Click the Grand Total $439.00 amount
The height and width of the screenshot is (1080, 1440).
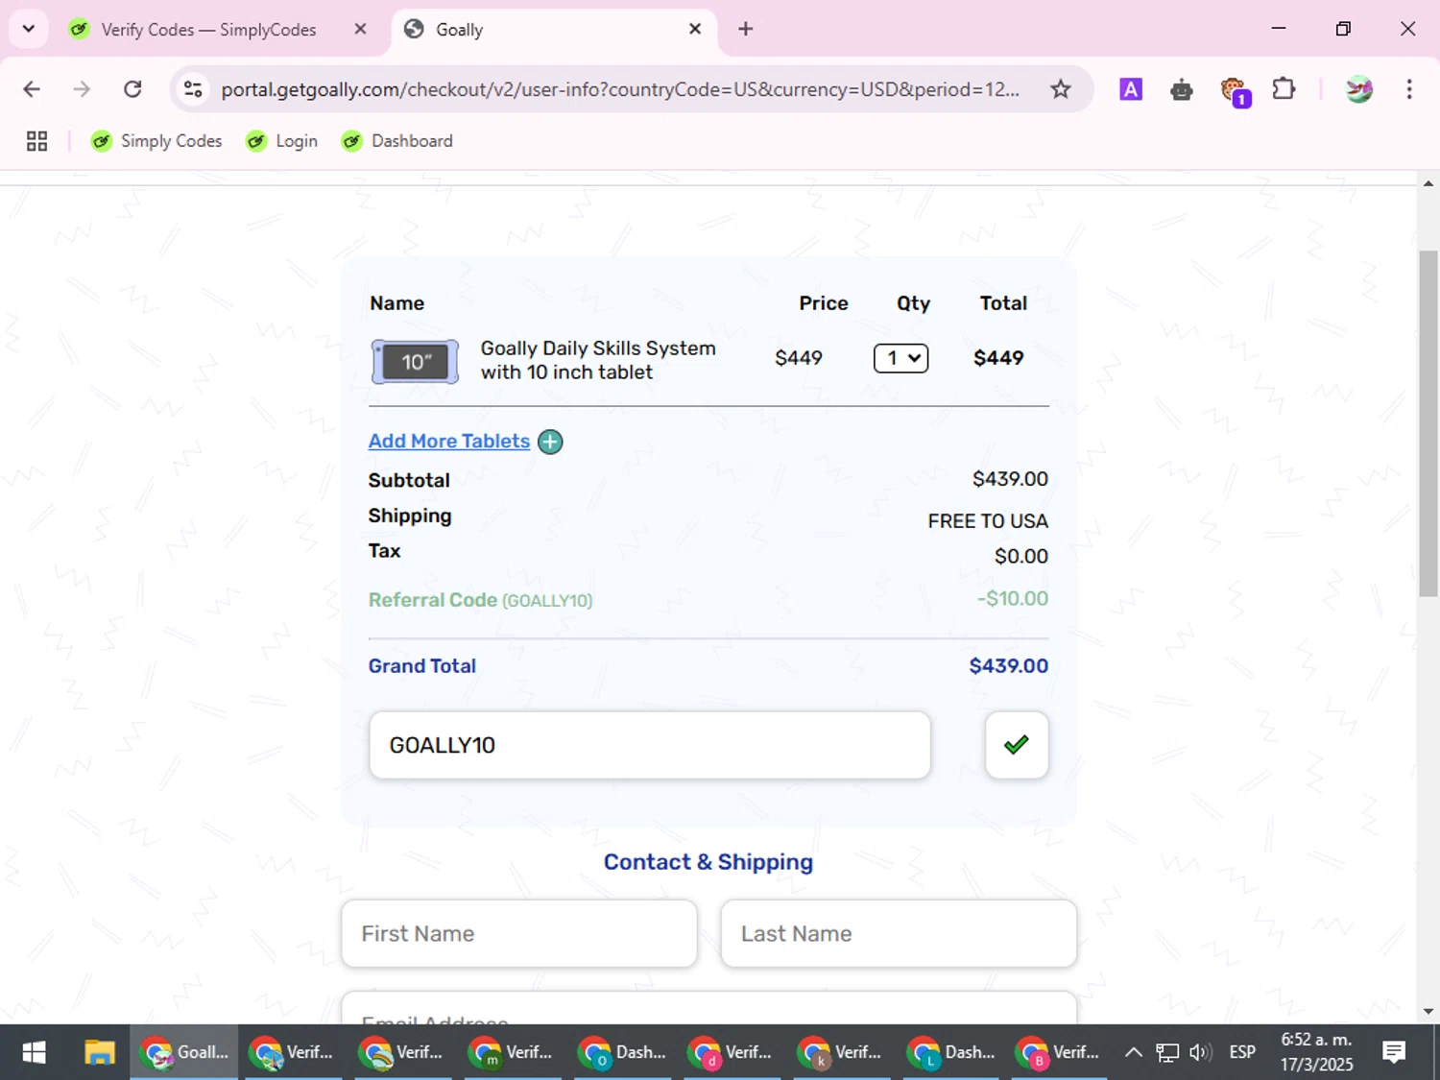(1008, 665)
